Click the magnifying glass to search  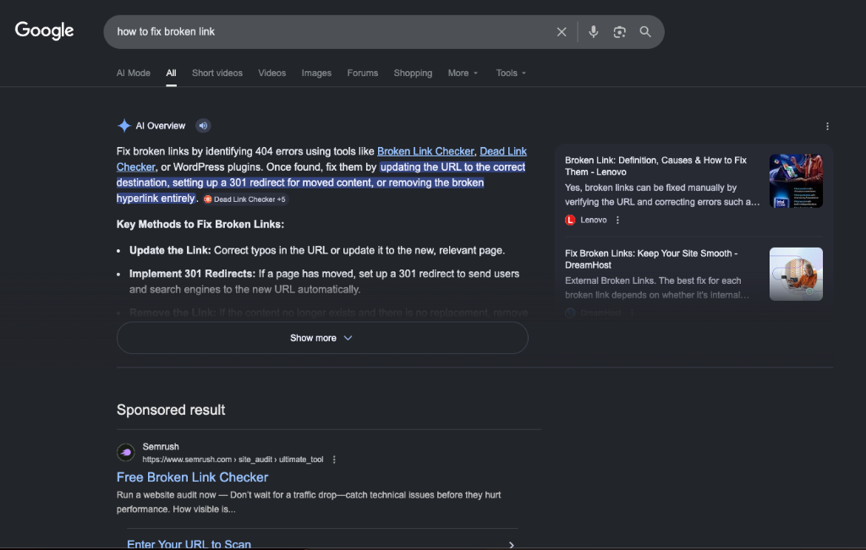(645, 31)
